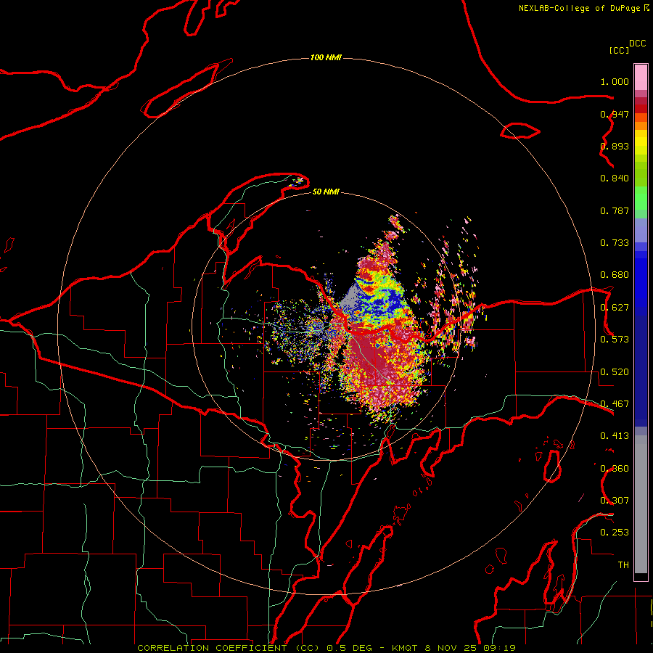Click the 0.680 scale value

615,275
